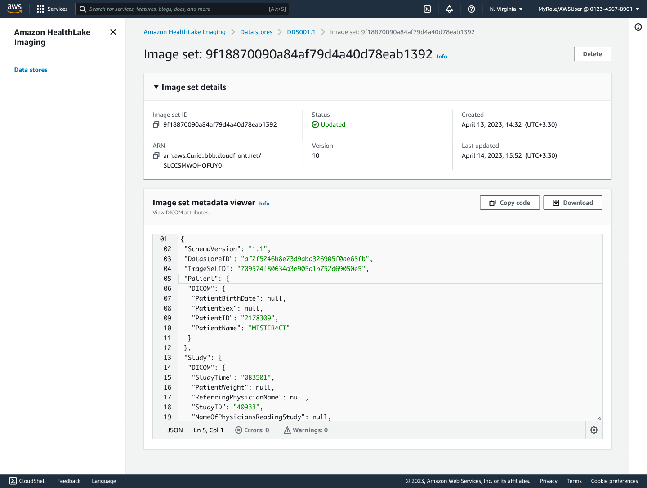Click line number 13 in the gutter
Image resolution: width=647 pixels, height=488 pixels.
(167, 358)
